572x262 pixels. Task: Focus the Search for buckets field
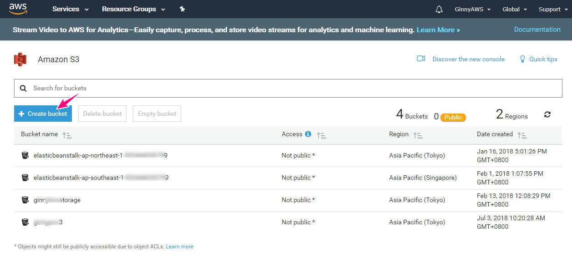coord(289,88)
